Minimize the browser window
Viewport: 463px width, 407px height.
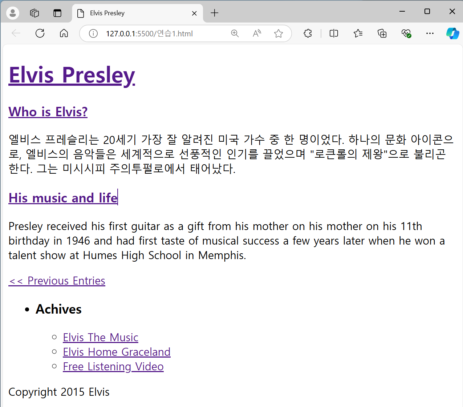[x=402, y=11]
